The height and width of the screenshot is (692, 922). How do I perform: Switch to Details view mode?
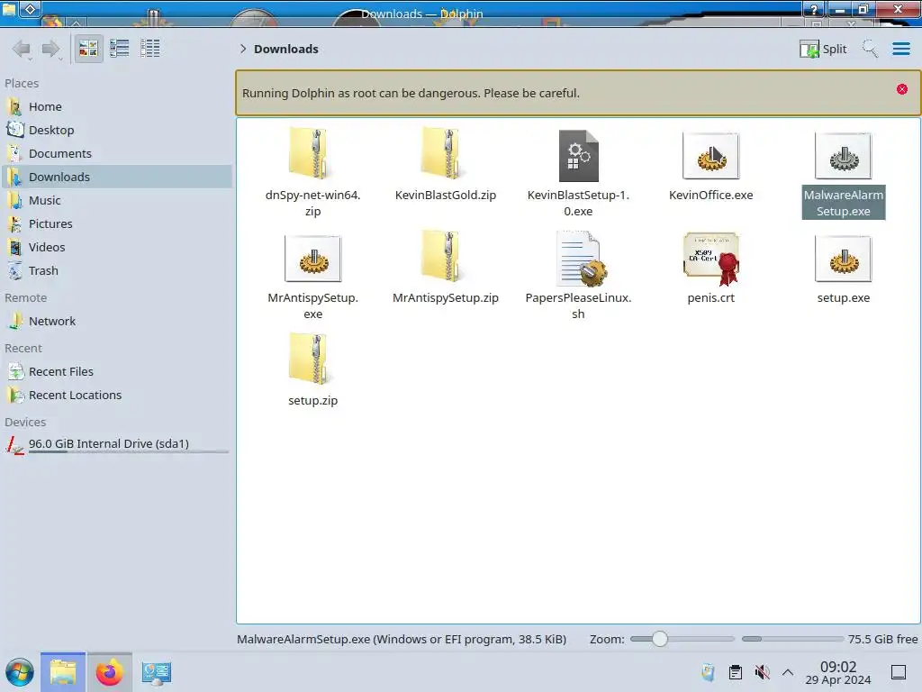(150, 49)
